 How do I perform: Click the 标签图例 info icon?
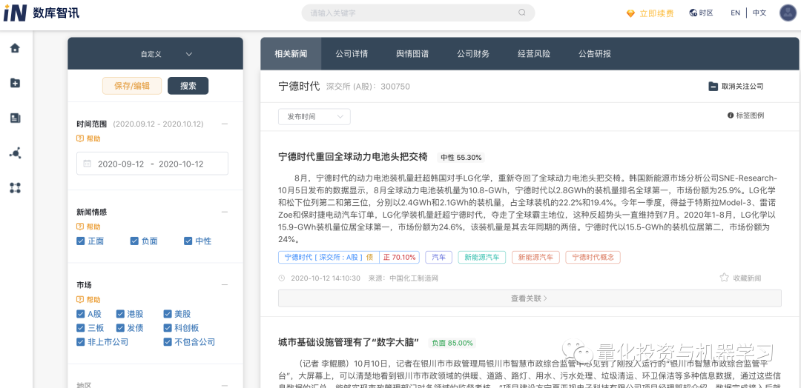coord(731,116)
